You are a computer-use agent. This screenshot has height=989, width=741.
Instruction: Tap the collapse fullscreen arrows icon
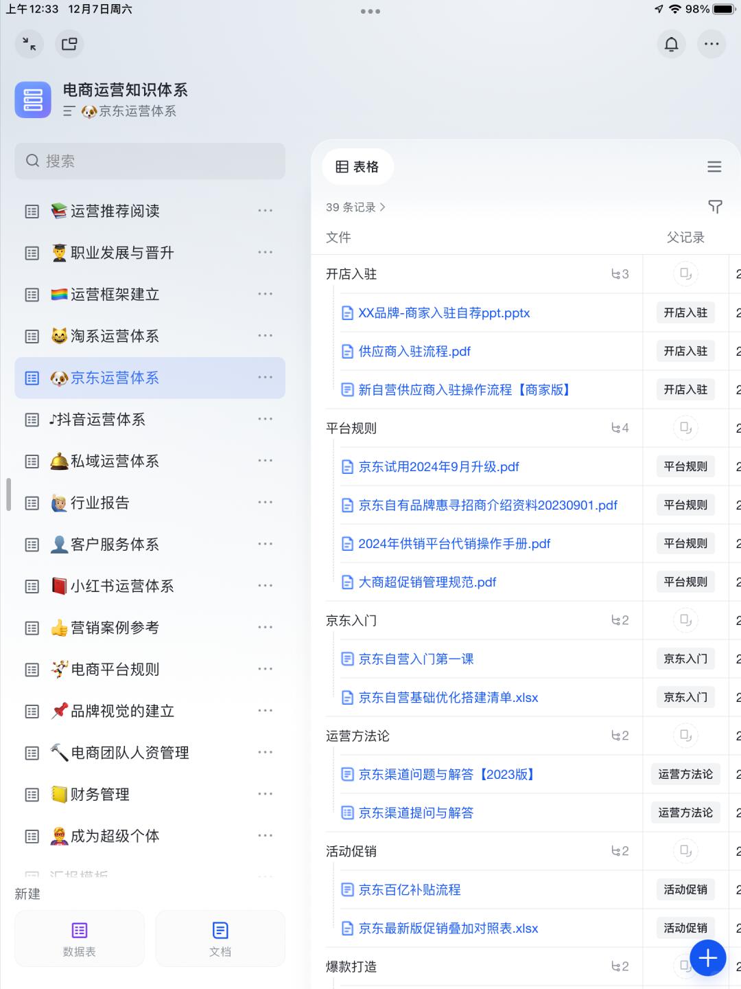click(x=30, y=44)
